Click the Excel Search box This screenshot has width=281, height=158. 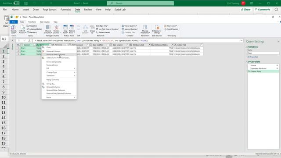tap(140, 3)
